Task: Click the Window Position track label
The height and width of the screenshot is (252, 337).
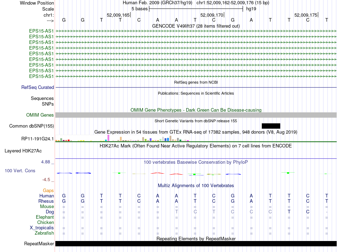Action: (x=37, y=3)
